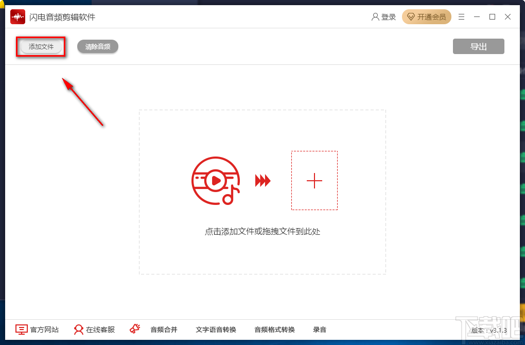The width and height of the screenshot is (525, 345).
Task: Click the diamond icon inside 开通会员 pill
Action: tap(411, 16)
